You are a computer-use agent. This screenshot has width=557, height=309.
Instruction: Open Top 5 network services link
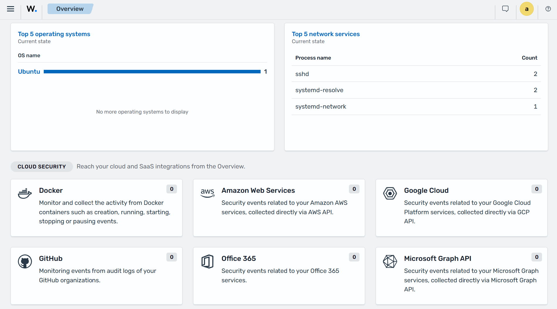326,34
